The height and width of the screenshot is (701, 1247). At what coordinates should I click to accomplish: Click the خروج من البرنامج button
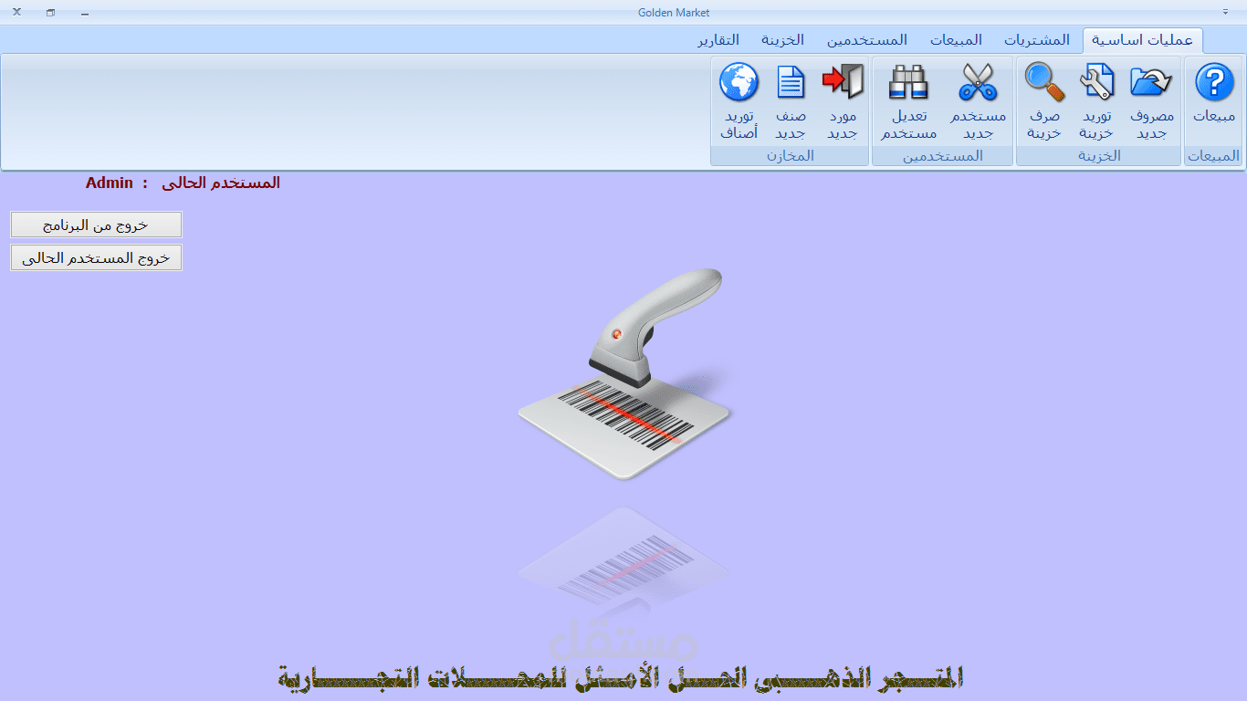[x=96, y=225]
